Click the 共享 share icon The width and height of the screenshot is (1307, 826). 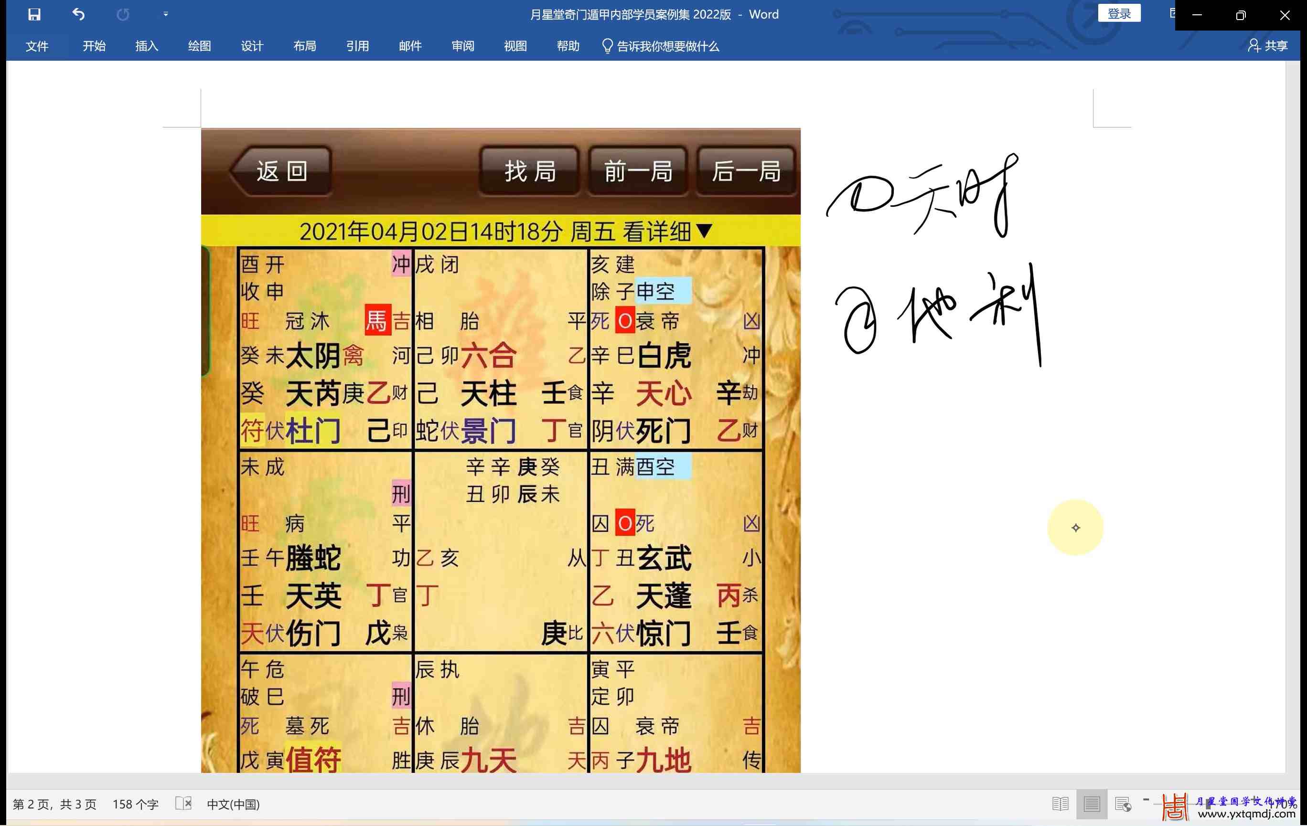[1267, 46]
